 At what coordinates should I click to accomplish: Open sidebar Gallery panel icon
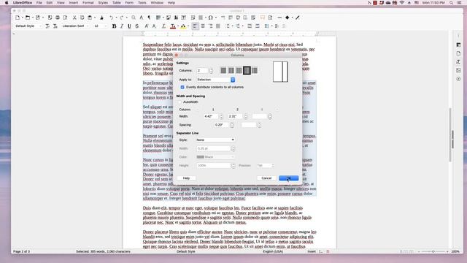458,70
